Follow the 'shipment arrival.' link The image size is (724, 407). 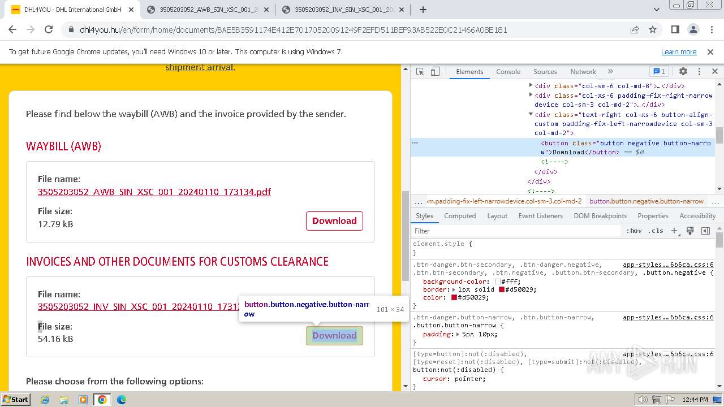click(200, 67)
